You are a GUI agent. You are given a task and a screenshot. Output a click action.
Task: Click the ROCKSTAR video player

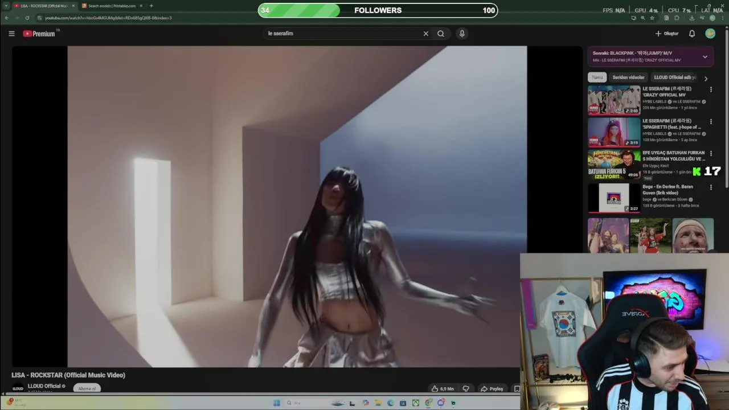click(297, 207)
